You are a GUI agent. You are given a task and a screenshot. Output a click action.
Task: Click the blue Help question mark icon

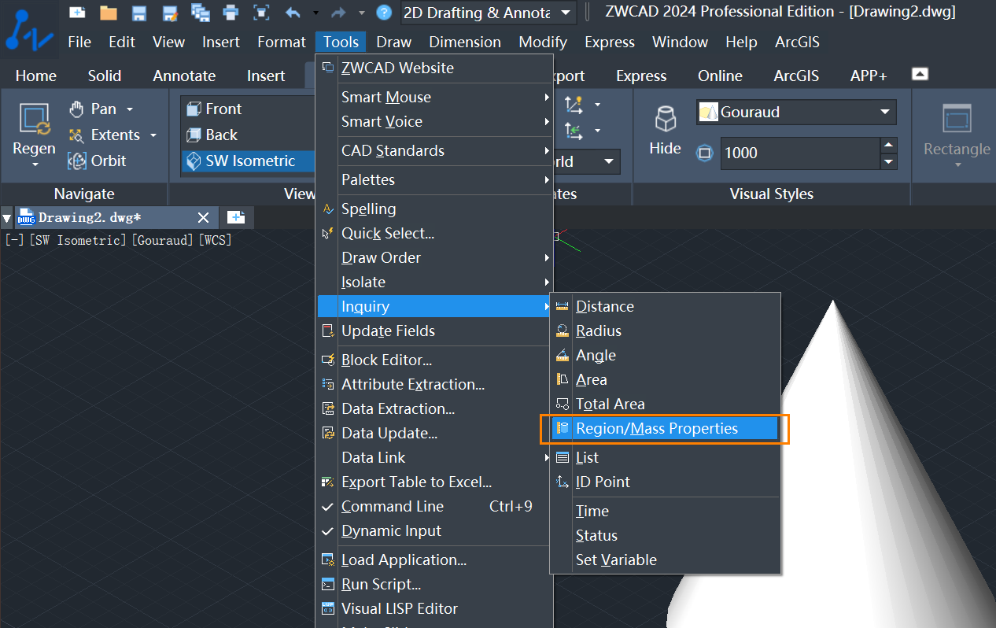coord(384,12)
